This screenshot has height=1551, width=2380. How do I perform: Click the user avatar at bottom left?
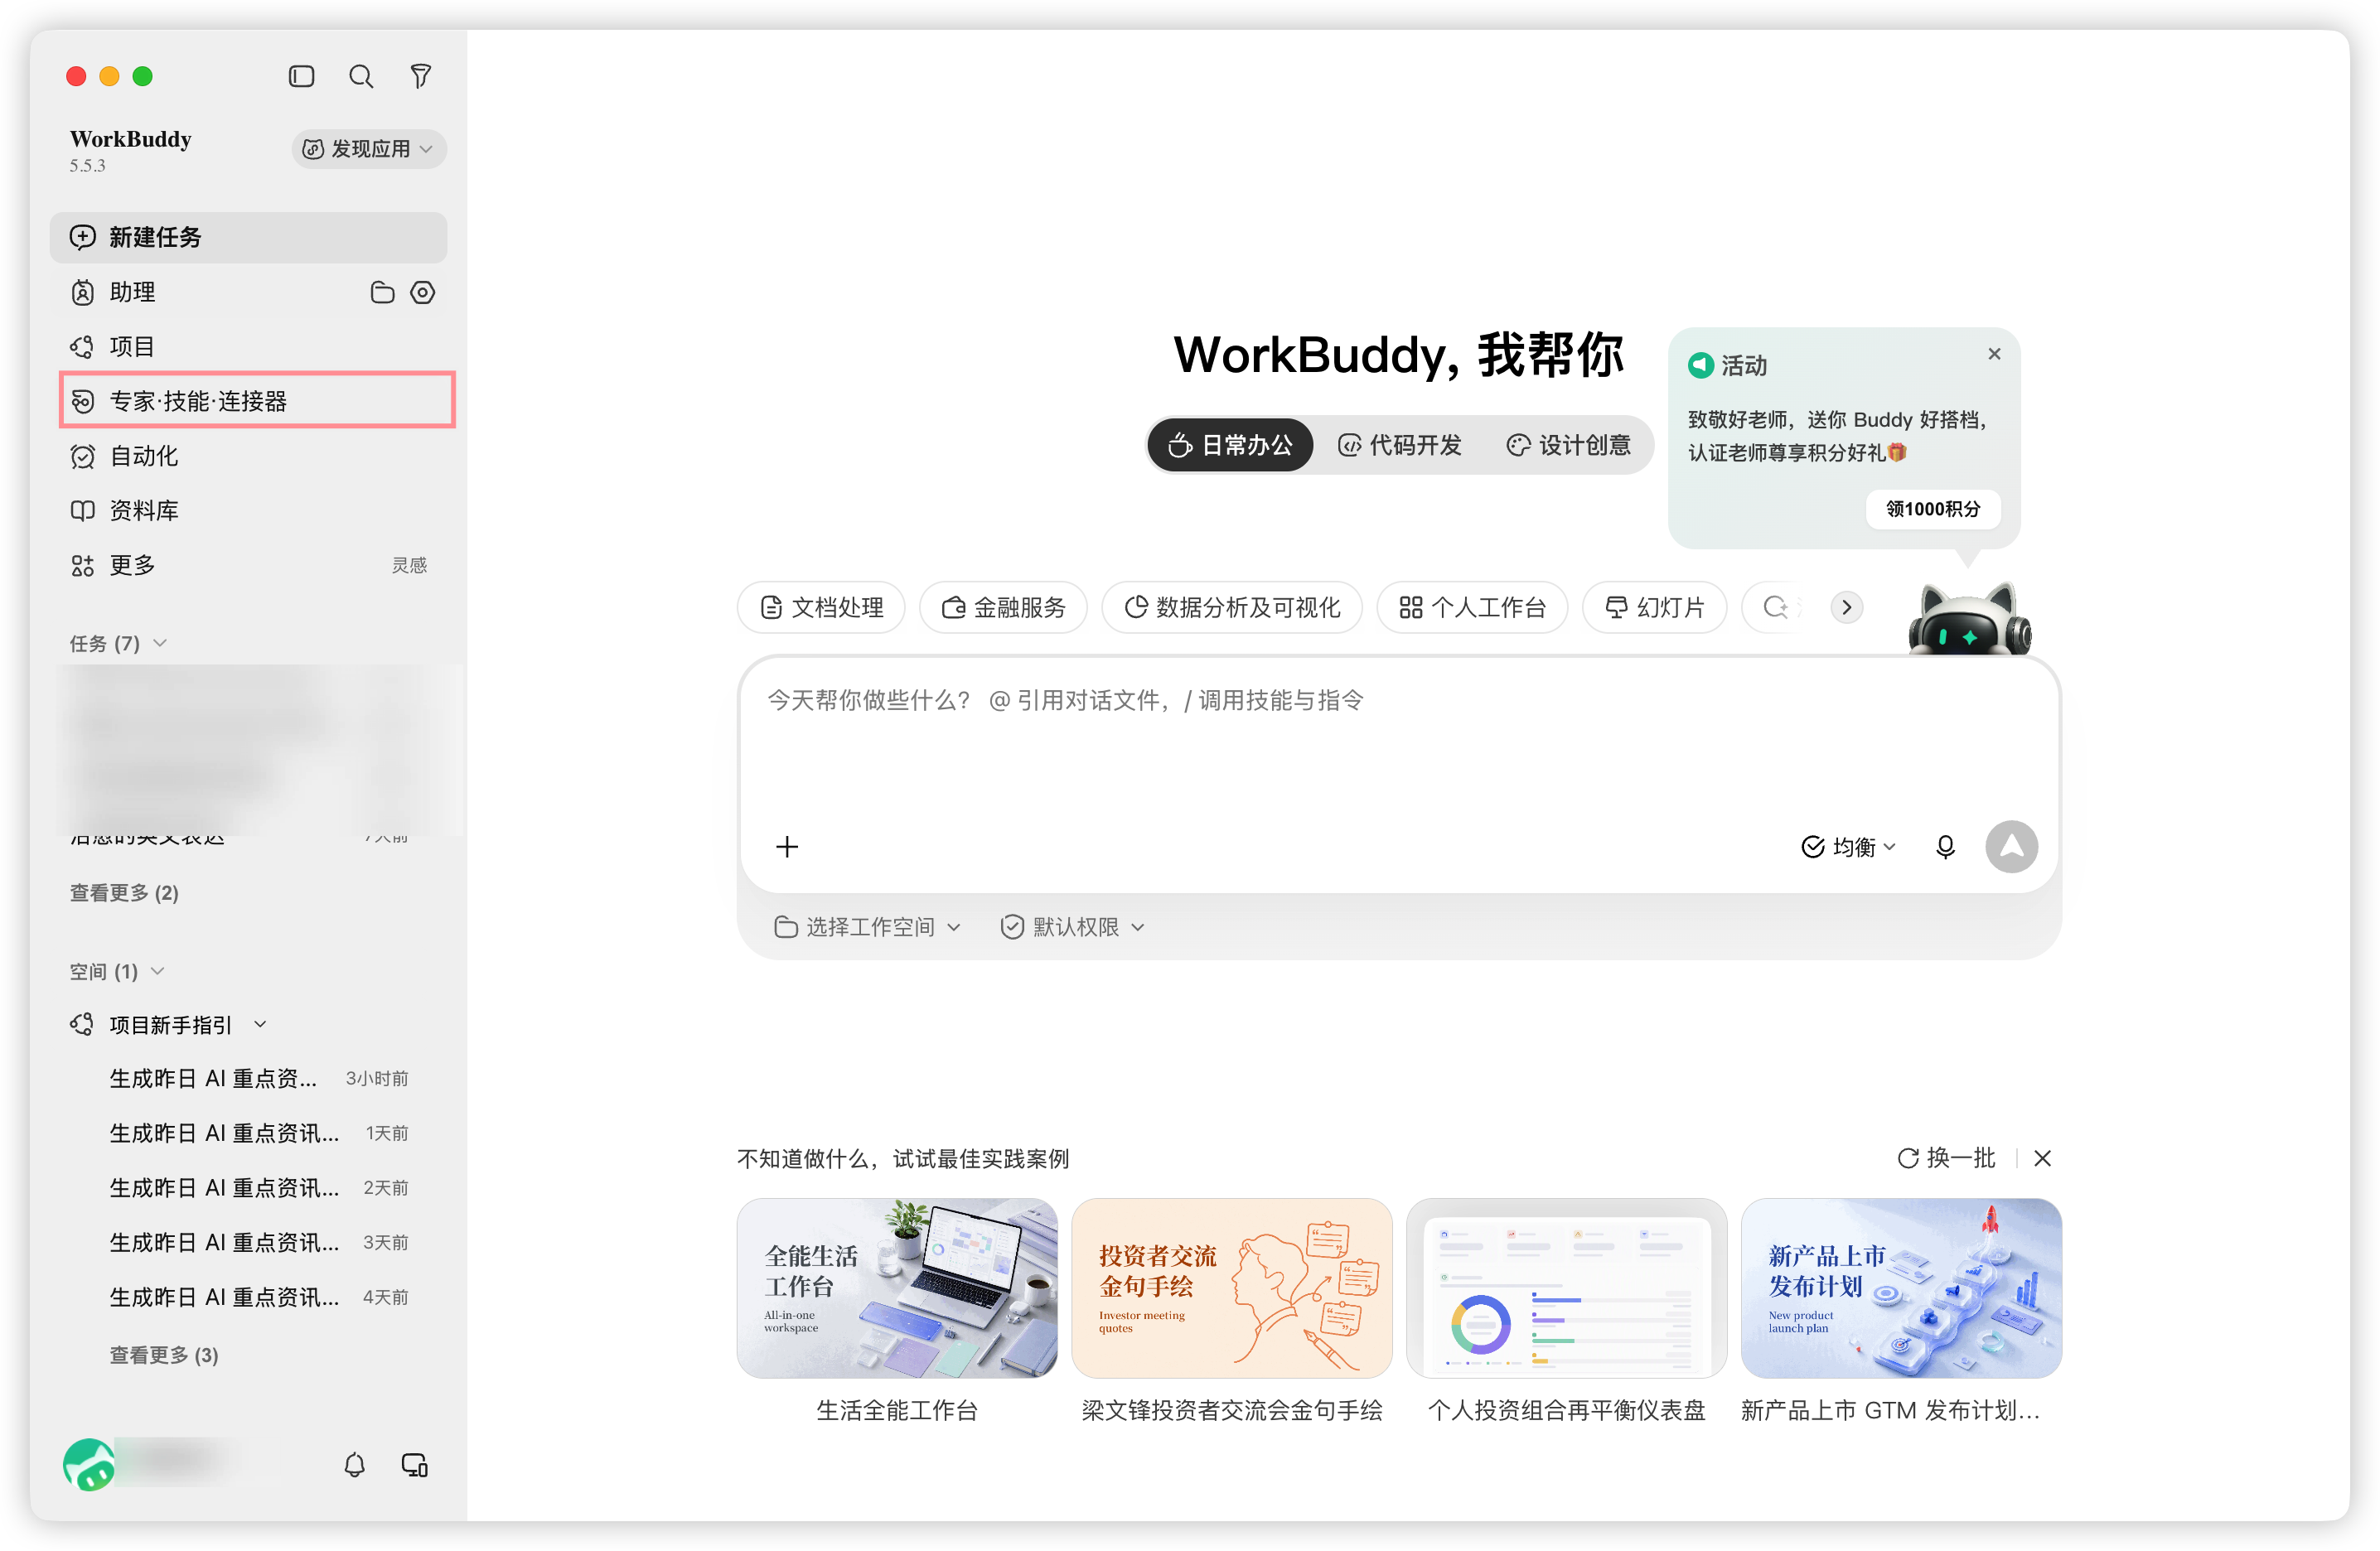(x=89, y=1465)
